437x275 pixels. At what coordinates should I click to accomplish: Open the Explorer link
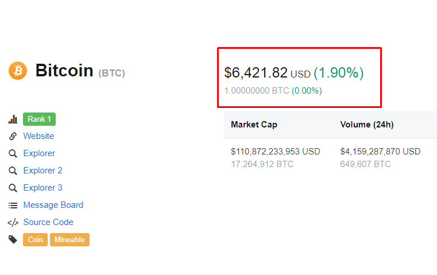coord(39,153)
